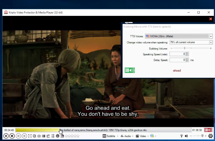Rate the video five stars

(x=78, y=136)
